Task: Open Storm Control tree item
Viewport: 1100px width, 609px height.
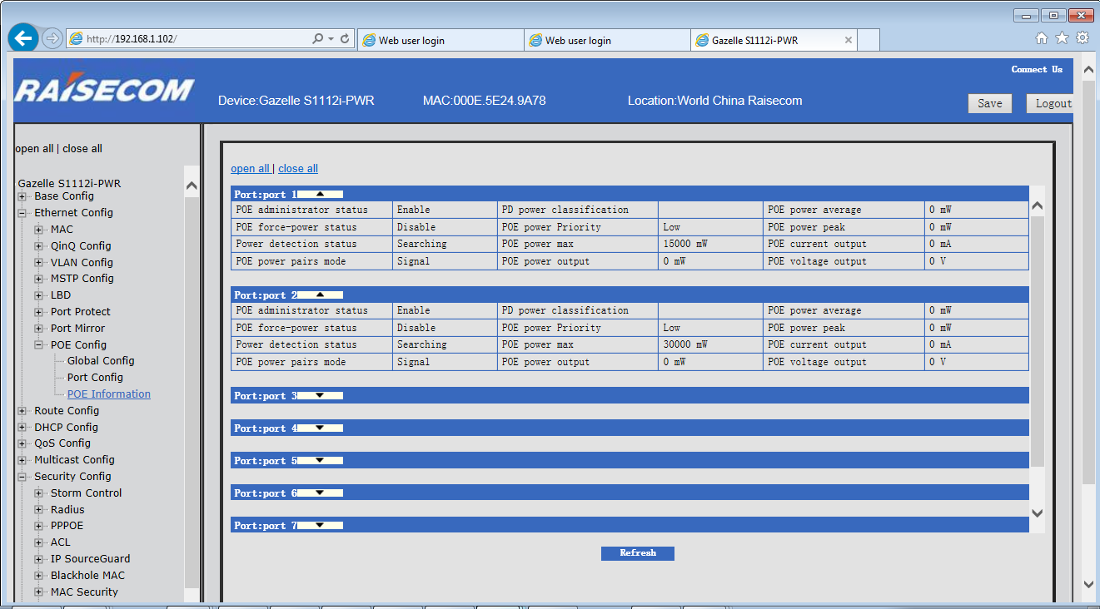Action: tap(86, 493)
